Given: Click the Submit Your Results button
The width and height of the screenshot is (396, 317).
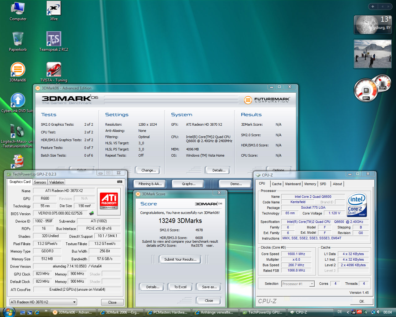Looking at the screenshot, I should coord(180,259).
